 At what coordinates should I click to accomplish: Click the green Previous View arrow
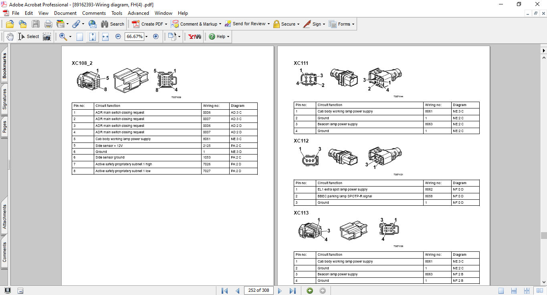(x=310, y=291)
